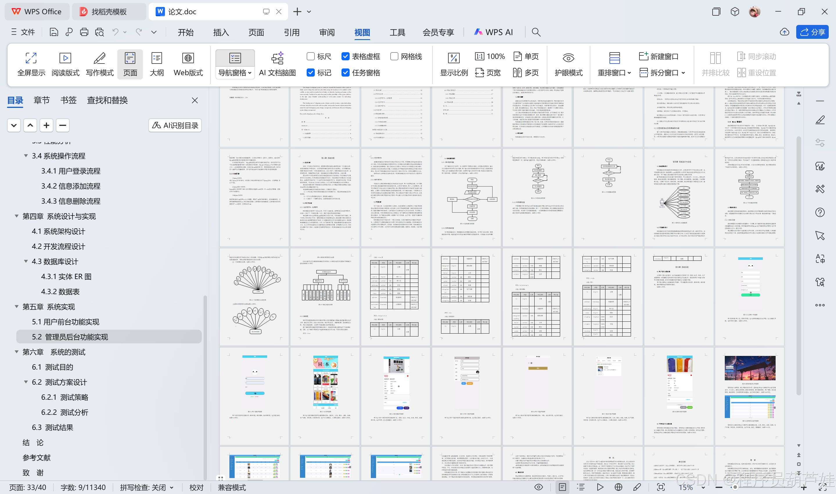Toggle the eye focus icon in status bar
Viewport: 836px width, 494px height.
pyautogui.click(x=538, y=487)
